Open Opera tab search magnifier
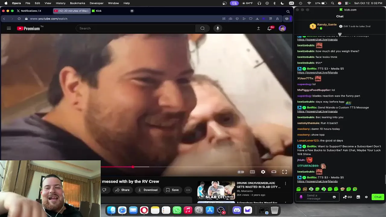The image size is (386, 217). (288, 11)
